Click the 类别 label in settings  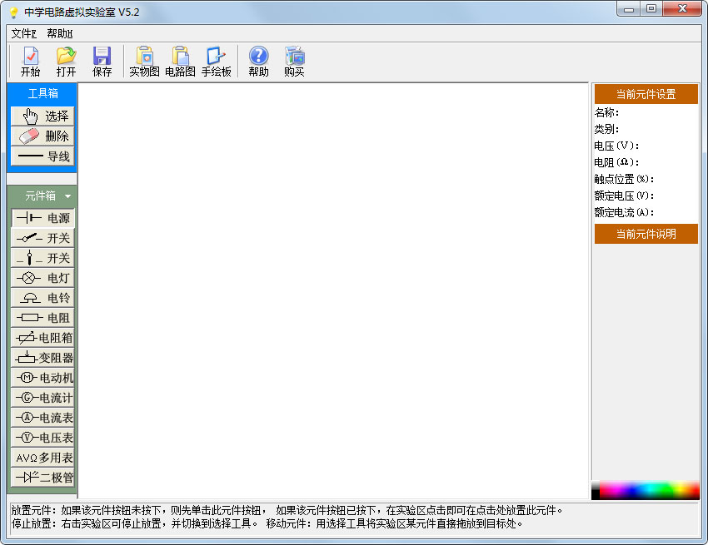pos(606,129)
